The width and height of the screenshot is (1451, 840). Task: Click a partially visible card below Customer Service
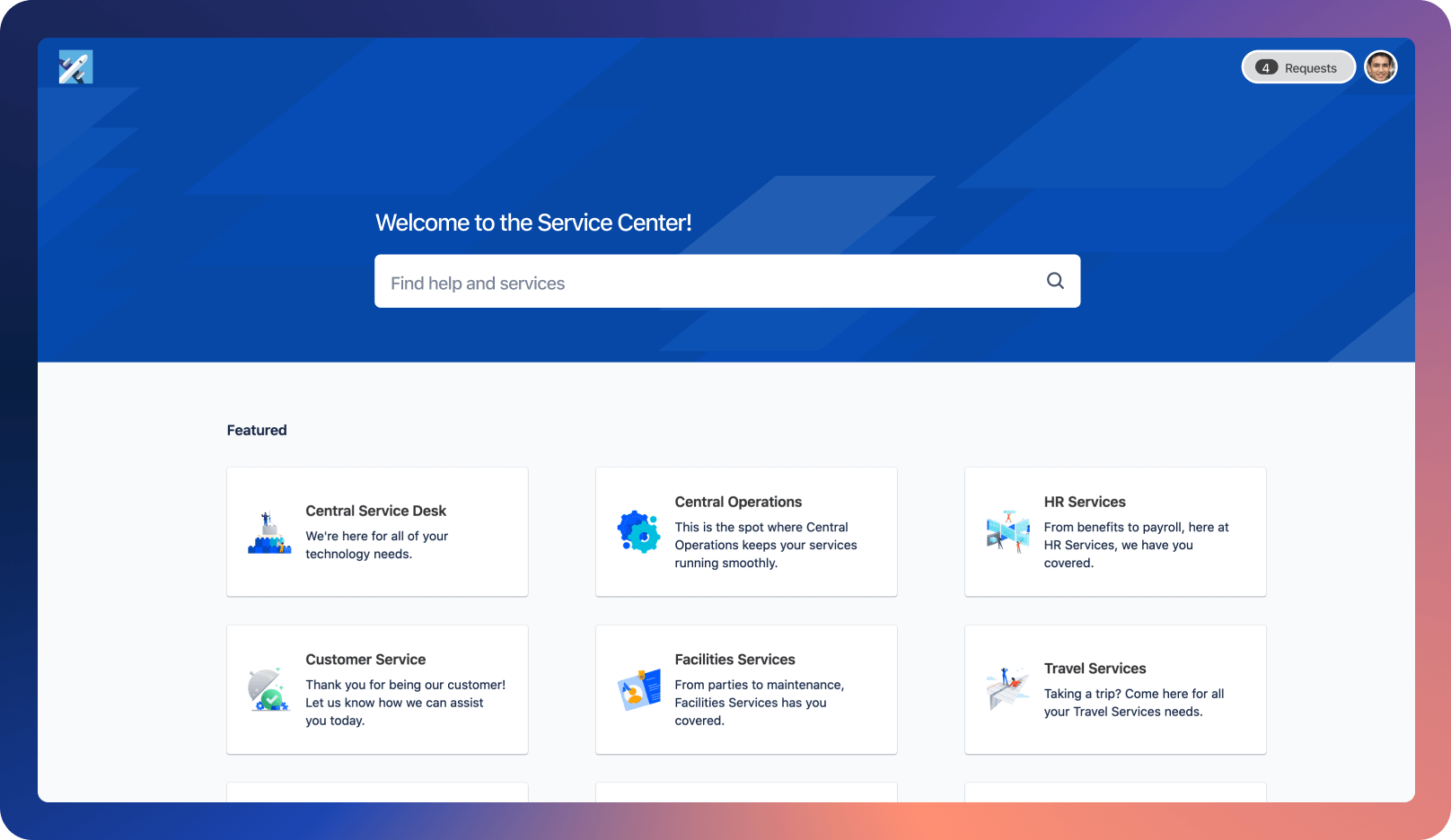click(376, 793)
